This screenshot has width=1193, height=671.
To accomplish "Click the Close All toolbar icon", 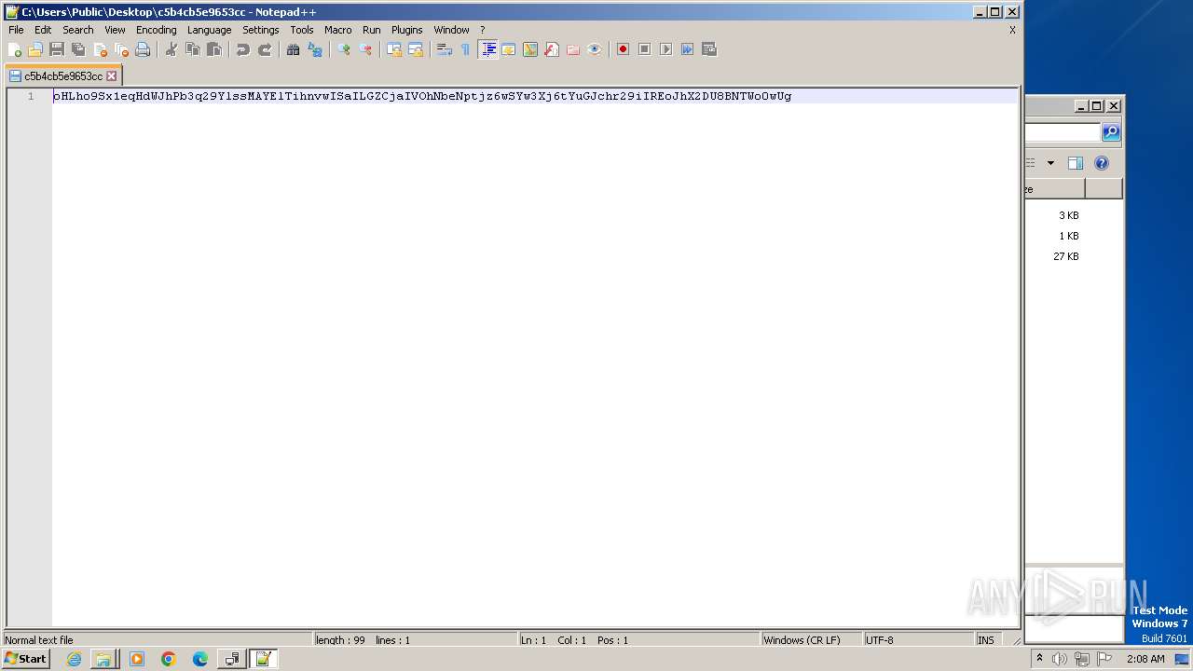I will pos(121,49).
